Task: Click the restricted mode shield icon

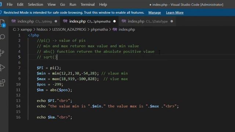Action: [x=1, y=12]
